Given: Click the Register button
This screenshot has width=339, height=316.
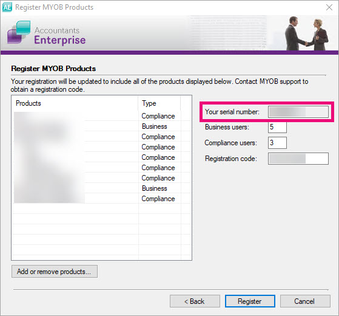Looking at the screenshot, I should [x=250, y=301].
